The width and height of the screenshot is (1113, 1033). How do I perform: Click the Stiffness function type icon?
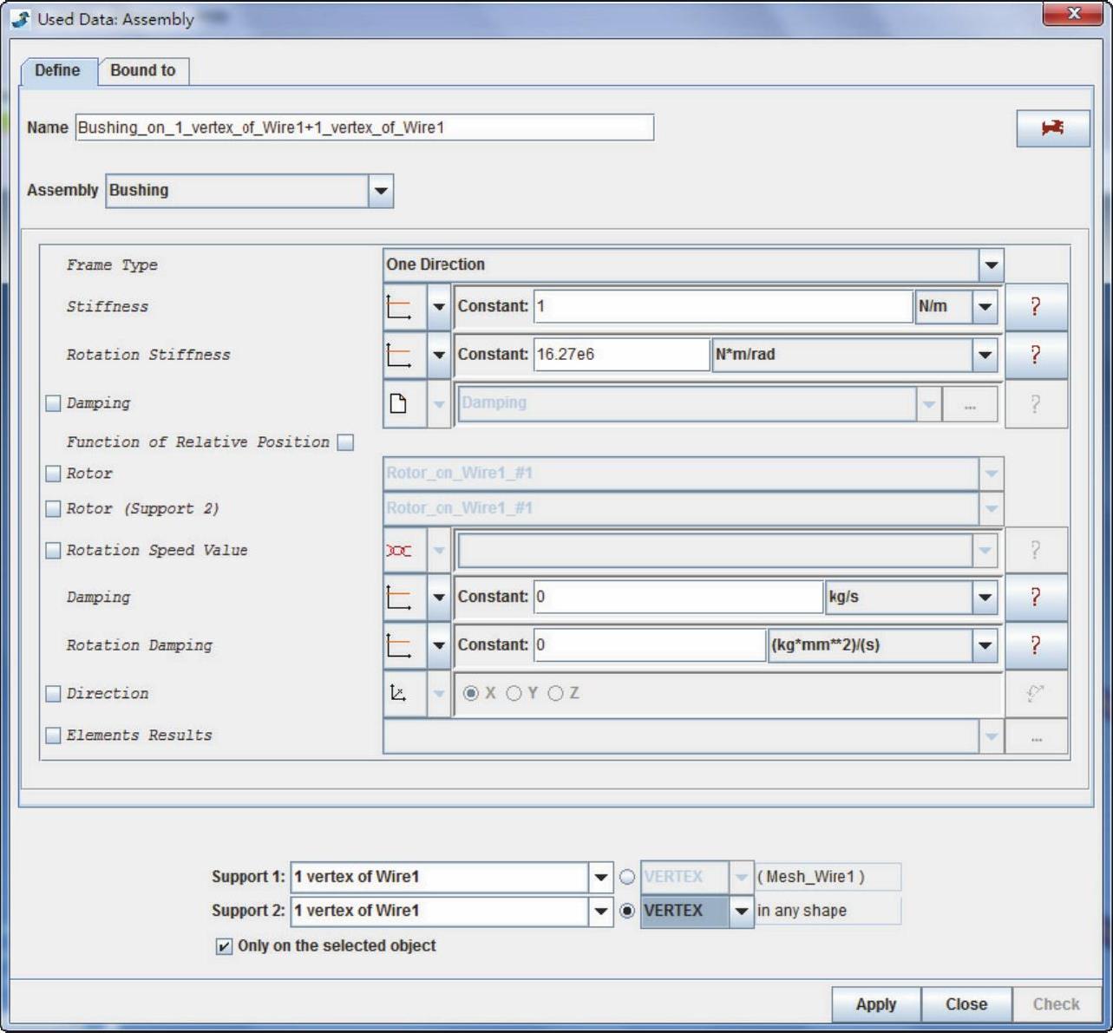pos(399,307)
